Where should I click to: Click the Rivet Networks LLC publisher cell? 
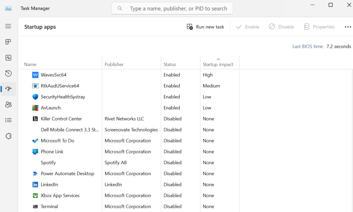124,119
